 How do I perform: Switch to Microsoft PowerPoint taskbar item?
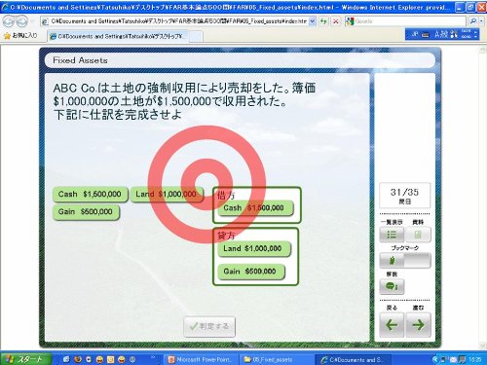coord(202,359)
